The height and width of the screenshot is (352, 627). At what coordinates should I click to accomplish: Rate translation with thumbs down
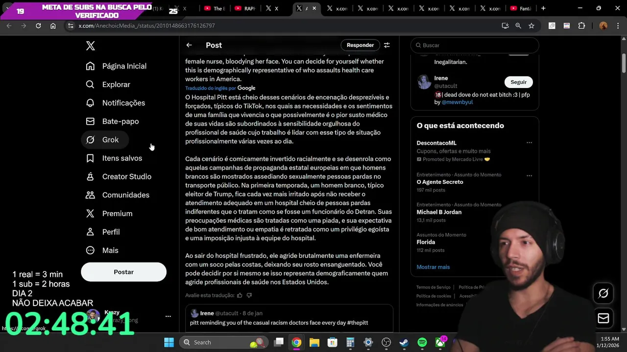tap(249, 295)
